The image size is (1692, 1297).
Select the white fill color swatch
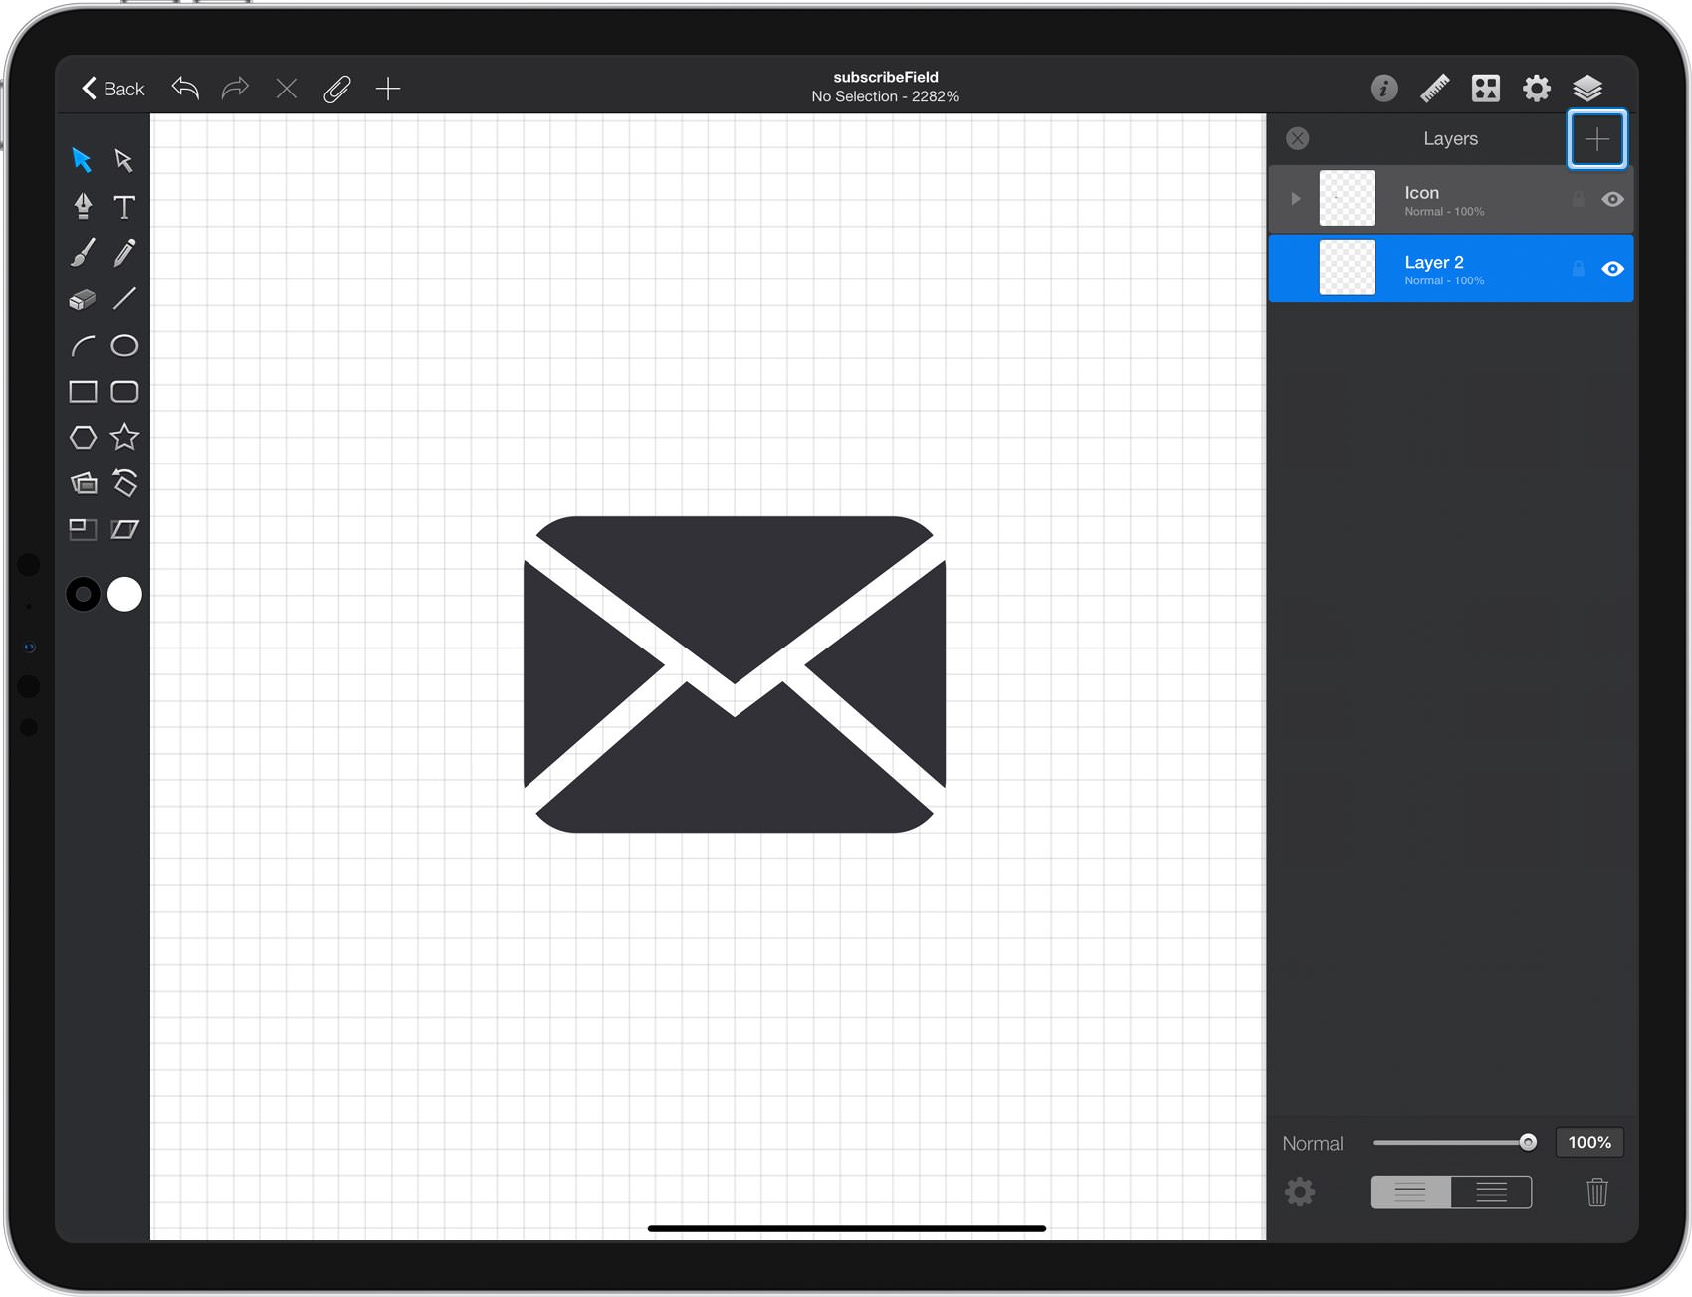click(124, 594)
